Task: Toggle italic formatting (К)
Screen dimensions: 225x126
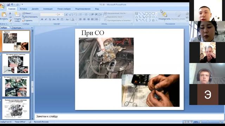Action: point(46,19)
